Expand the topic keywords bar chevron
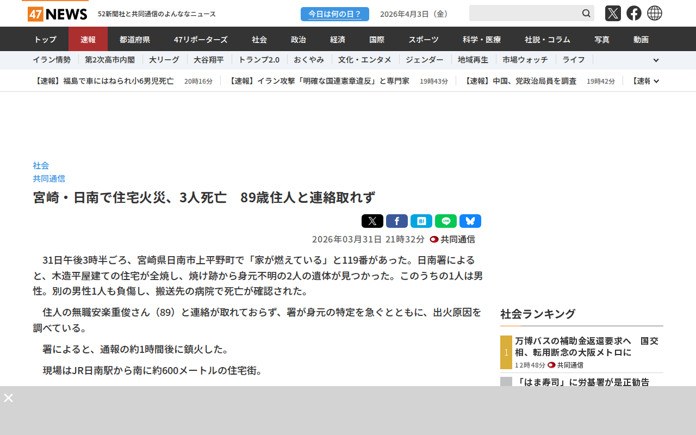696x435 pixels. [656, 60]
